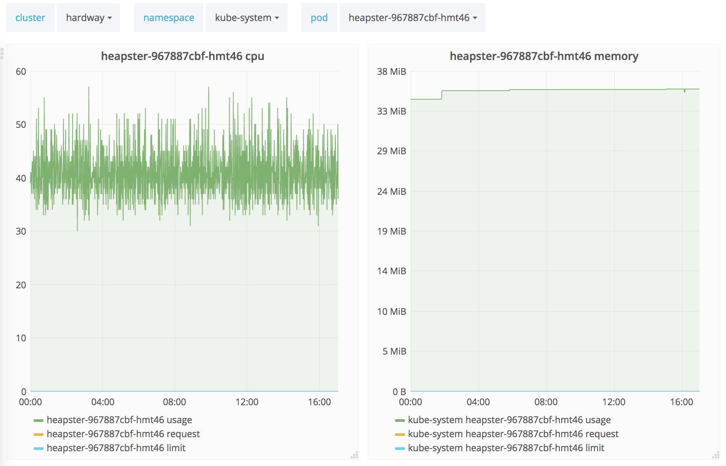The image size is (726, 466).
Task: Click the pod variable label
Action: click(319, 18)
